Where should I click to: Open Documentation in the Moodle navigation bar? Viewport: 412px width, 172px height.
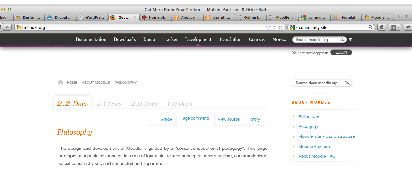click(91, 39)
